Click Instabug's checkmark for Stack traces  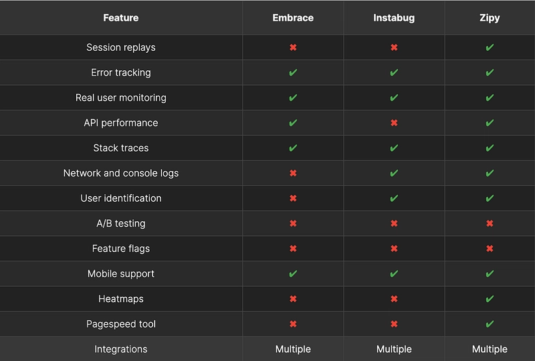point(394,148)
